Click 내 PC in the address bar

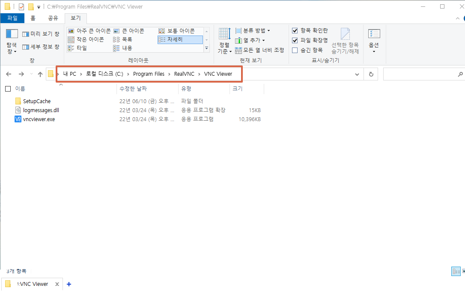(70, 74)
